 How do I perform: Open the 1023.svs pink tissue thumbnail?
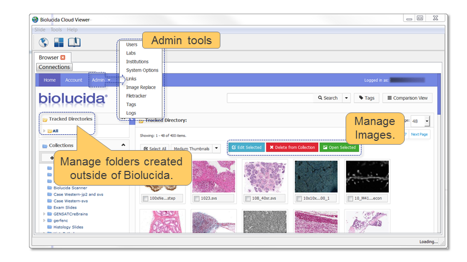pyautogui.click(x=214, y=177)
